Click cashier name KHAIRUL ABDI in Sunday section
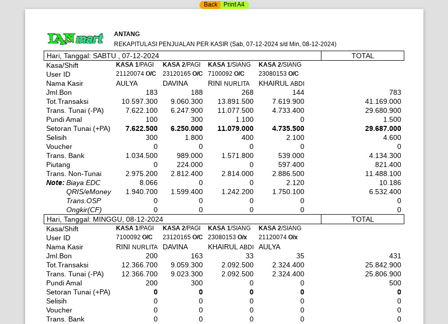448x324 pixels. 231,247
